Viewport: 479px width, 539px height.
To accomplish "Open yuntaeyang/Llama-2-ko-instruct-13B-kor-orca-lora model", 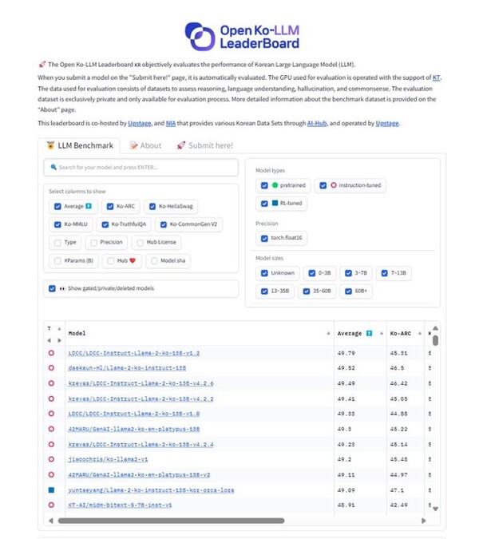I will (151, 489).
